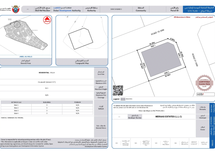Image resolution: width=215 pixels, height=161 pixels.
Task: Click the Dubai Development Authority text
Action: click(x=67, y=11)
